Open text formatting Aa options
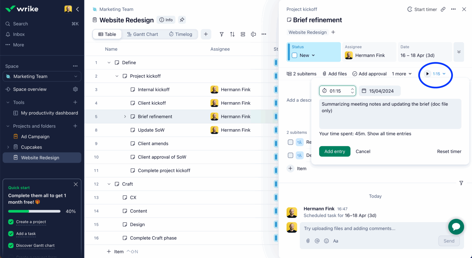The image size is (472, 258). tap(336, 241)
